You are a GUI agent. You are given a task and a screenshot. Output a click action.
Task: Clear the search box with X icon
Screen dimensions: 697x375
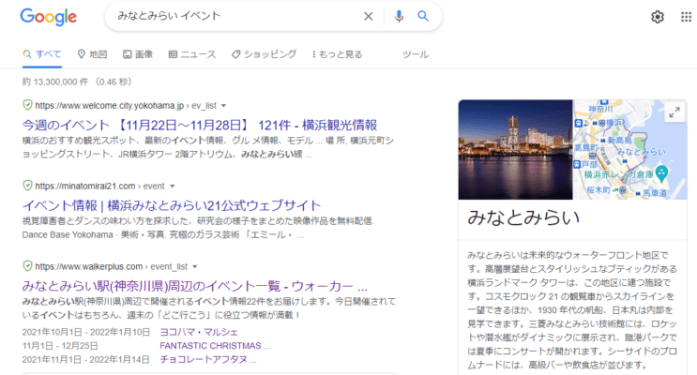[x=368, y=17]
